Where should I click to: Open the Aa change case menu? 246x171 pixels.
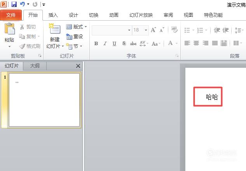tap(156, 43)
